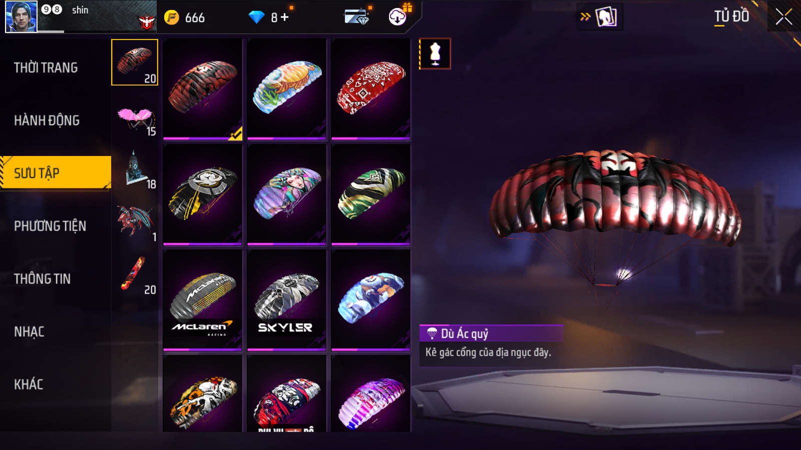Open the NHẠC section
801x450 pixels.
(29, 332)
